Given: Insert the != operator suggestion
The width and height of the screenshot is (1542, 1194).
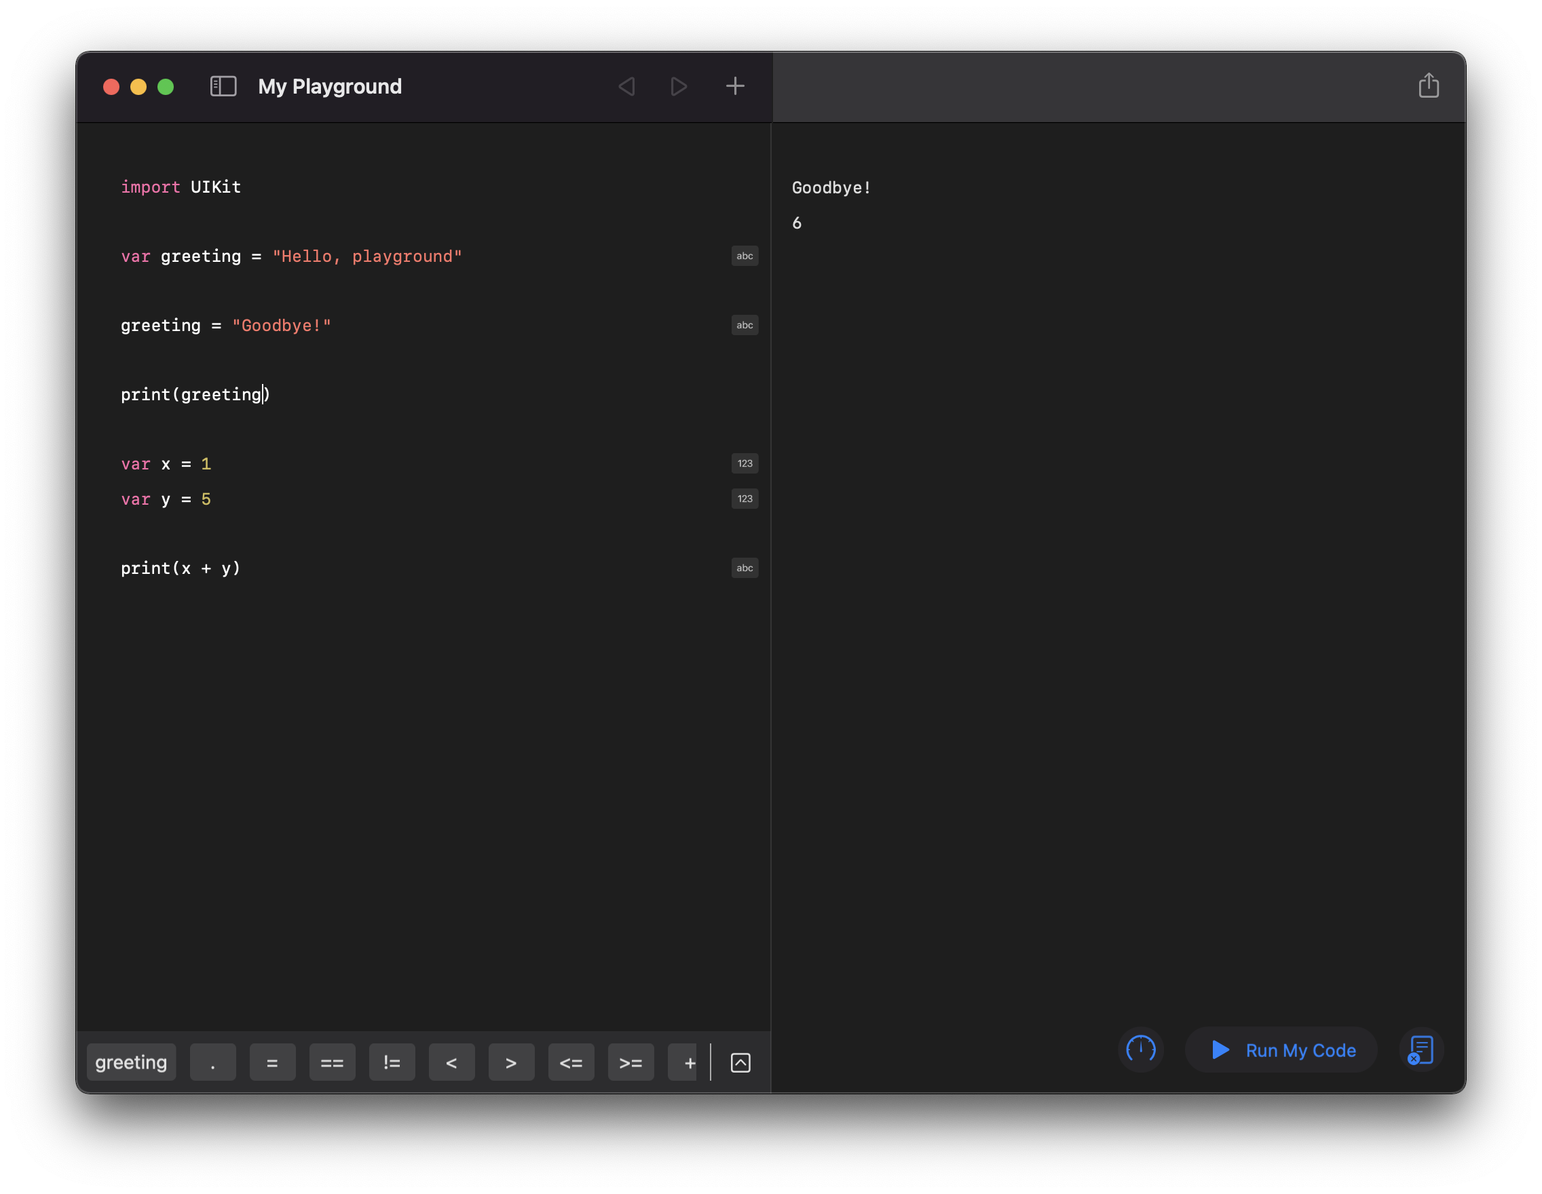Looking at the screenshot, I should [x=392, y=1062].
